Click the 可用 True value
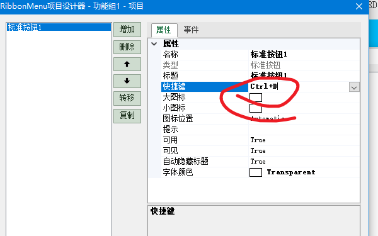378x236 pixels. [258, 140]
